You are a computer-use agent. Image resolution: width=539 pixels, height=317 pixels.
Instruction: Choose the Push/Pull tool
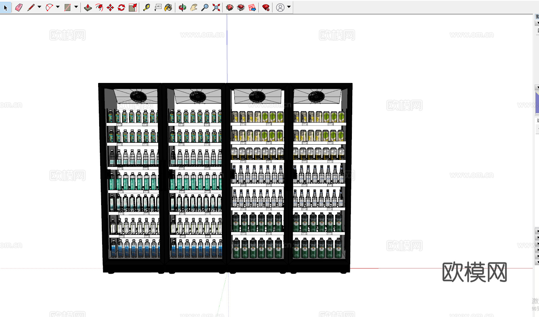(x=88, y=8)
